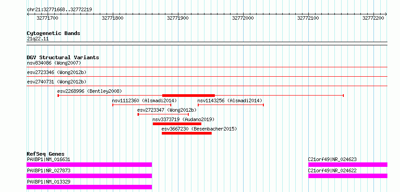Select the DGV Structural Variants track title

[63, 57]
